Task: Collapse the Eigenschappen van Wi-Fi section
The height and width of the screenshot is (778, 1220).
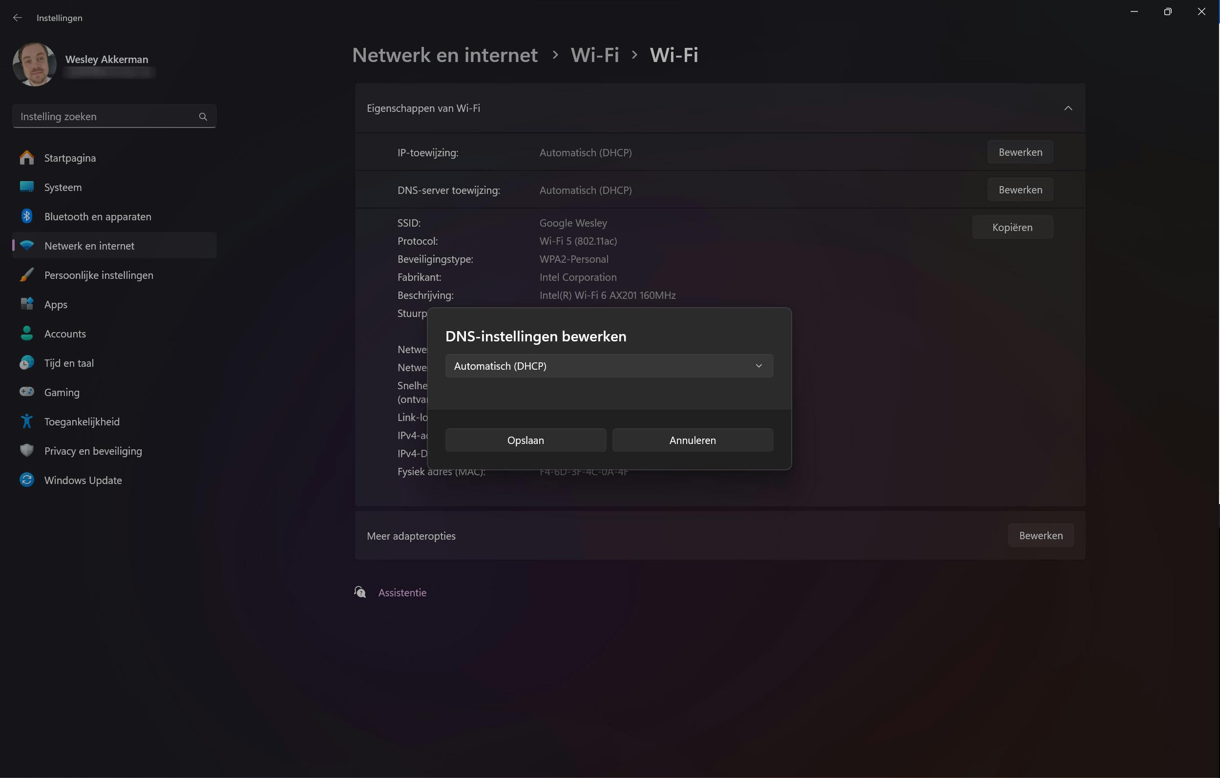Action: click(1068, 108)
